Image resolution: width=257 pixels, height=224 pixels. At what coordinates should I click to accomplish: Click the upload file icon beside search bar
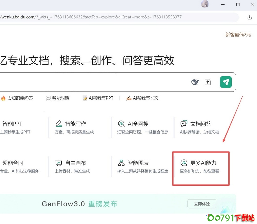(207, 82)
